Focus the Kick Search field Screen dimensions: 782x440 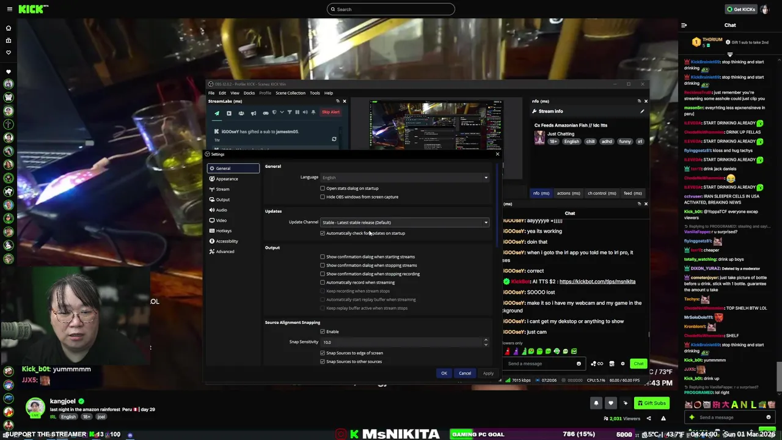click(391, 9)
